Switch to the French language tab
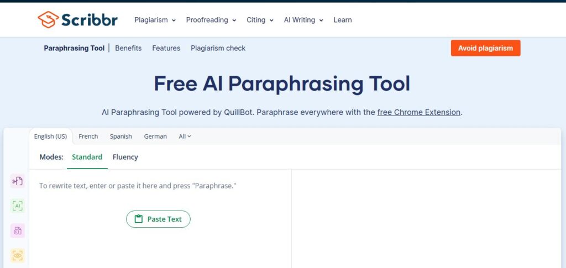The height and width of the screenshot is (268, 566). click(88, 136)
